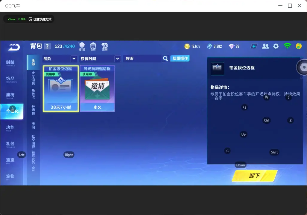Viewport: 307px width, 215px height.
Task: Click the 永久 permanent label
Action: [97, 107]
